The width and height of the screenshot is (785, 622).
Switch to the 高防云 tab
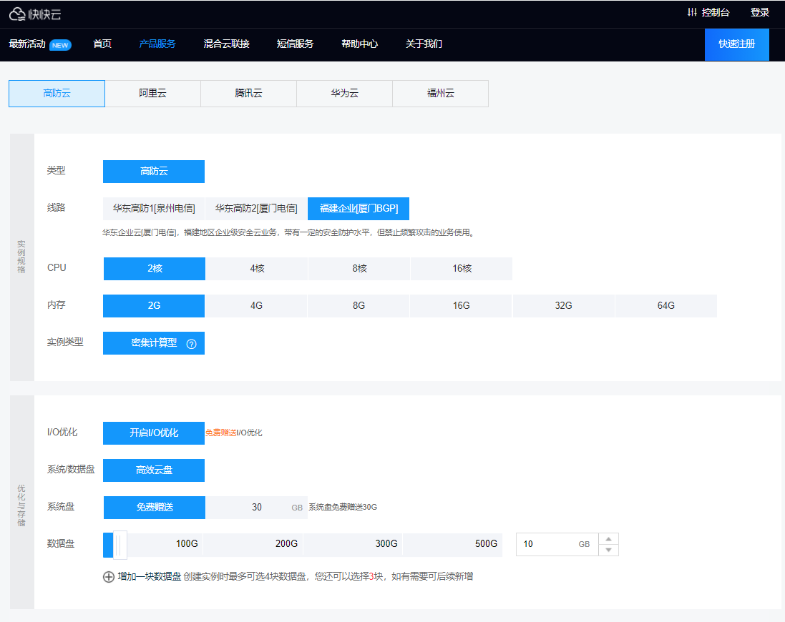tap(57, 94)
